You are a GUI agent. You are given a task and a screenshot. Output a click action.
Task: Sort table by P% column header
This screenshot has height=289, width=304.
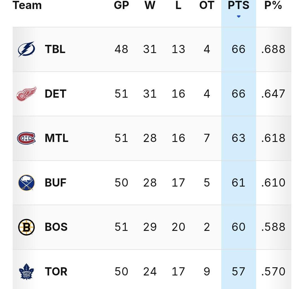click(273, 5)
